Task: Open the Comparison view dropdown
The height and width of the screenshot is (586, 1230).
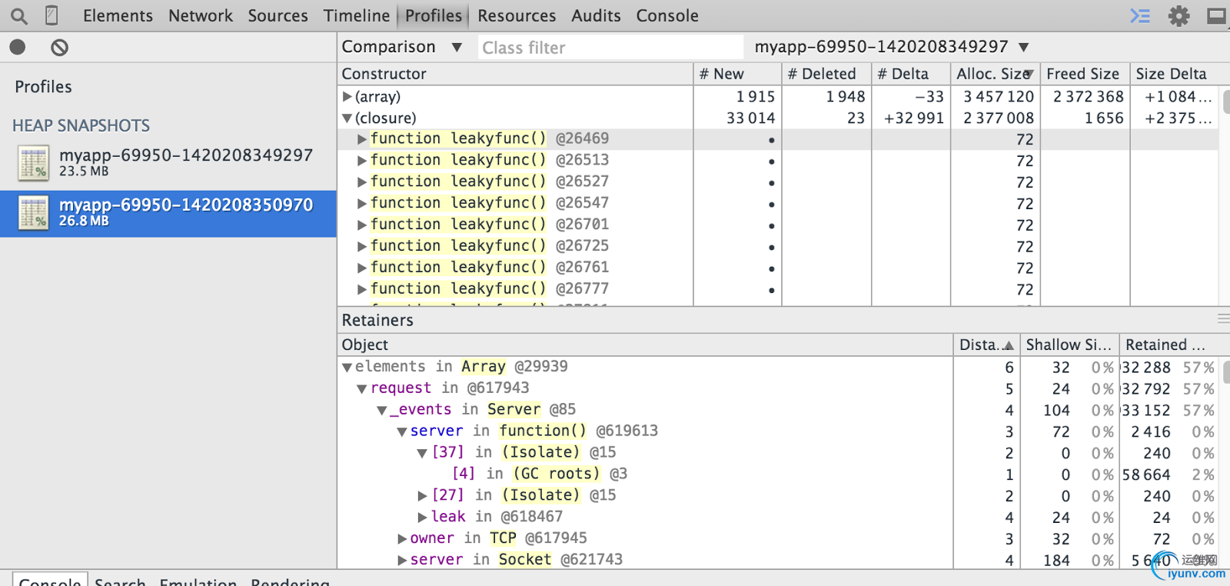Action: click(x=402, y=47)
